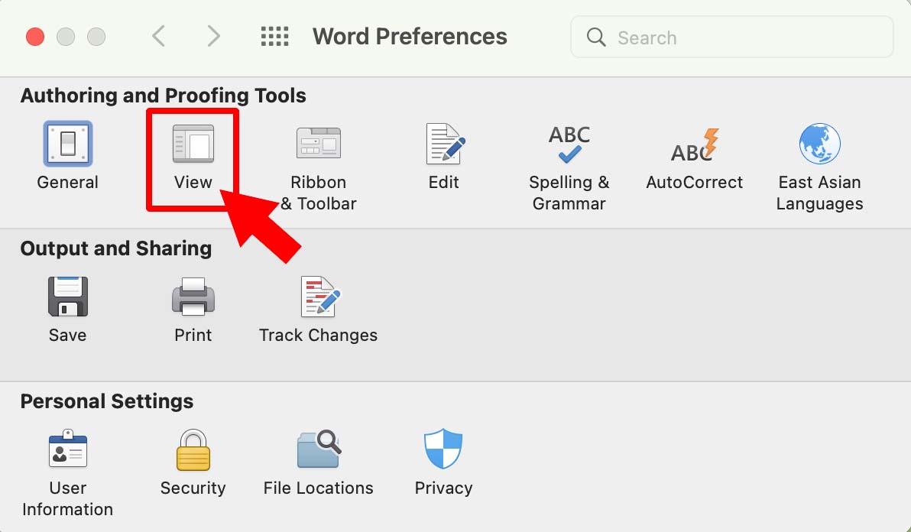This screenshot has height=532, width=911.
Task: Navigate back using the left arrow
Action: [x=159, y=36]
